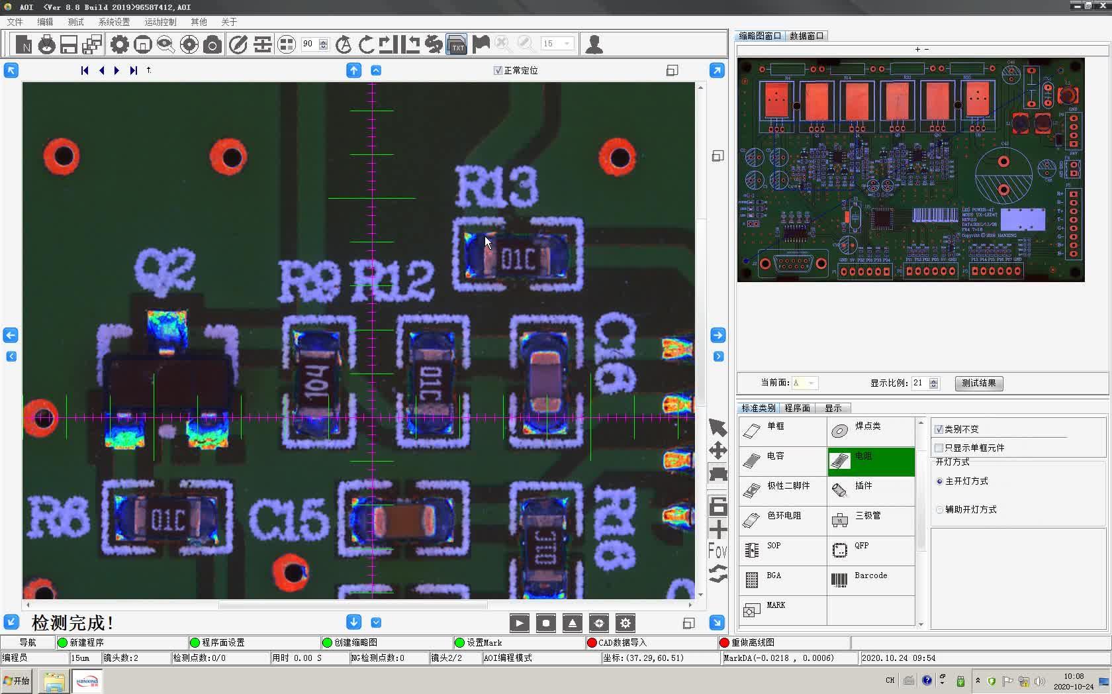The height and width of the screenshot is (694, 1112).
Task: Click the user account toolbar icon
Action: [x=594, y=44]
